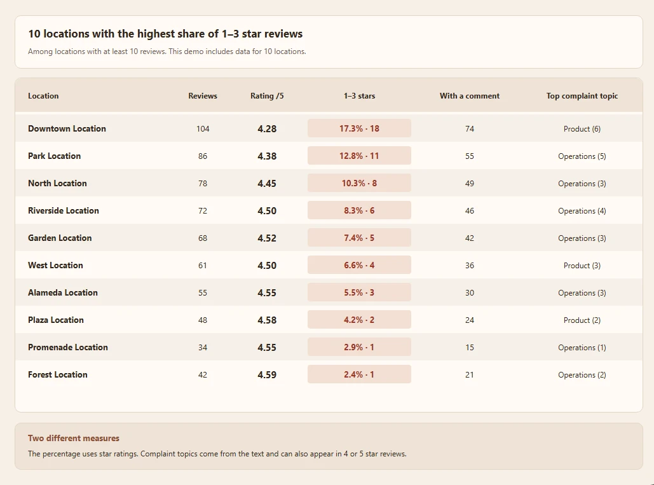Select the Plaza Location row name
Image resolution: width=654 pixels, height=485 pixels.
56,320
